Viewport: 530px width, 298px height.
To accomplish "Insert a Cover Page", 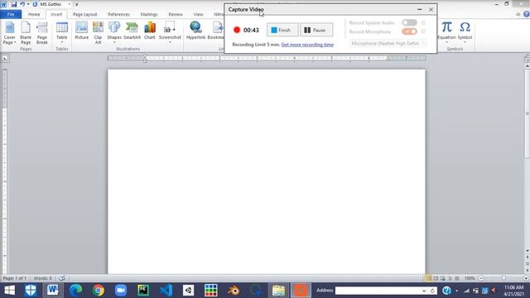I will pyautogui.click(x=9, y=33).
